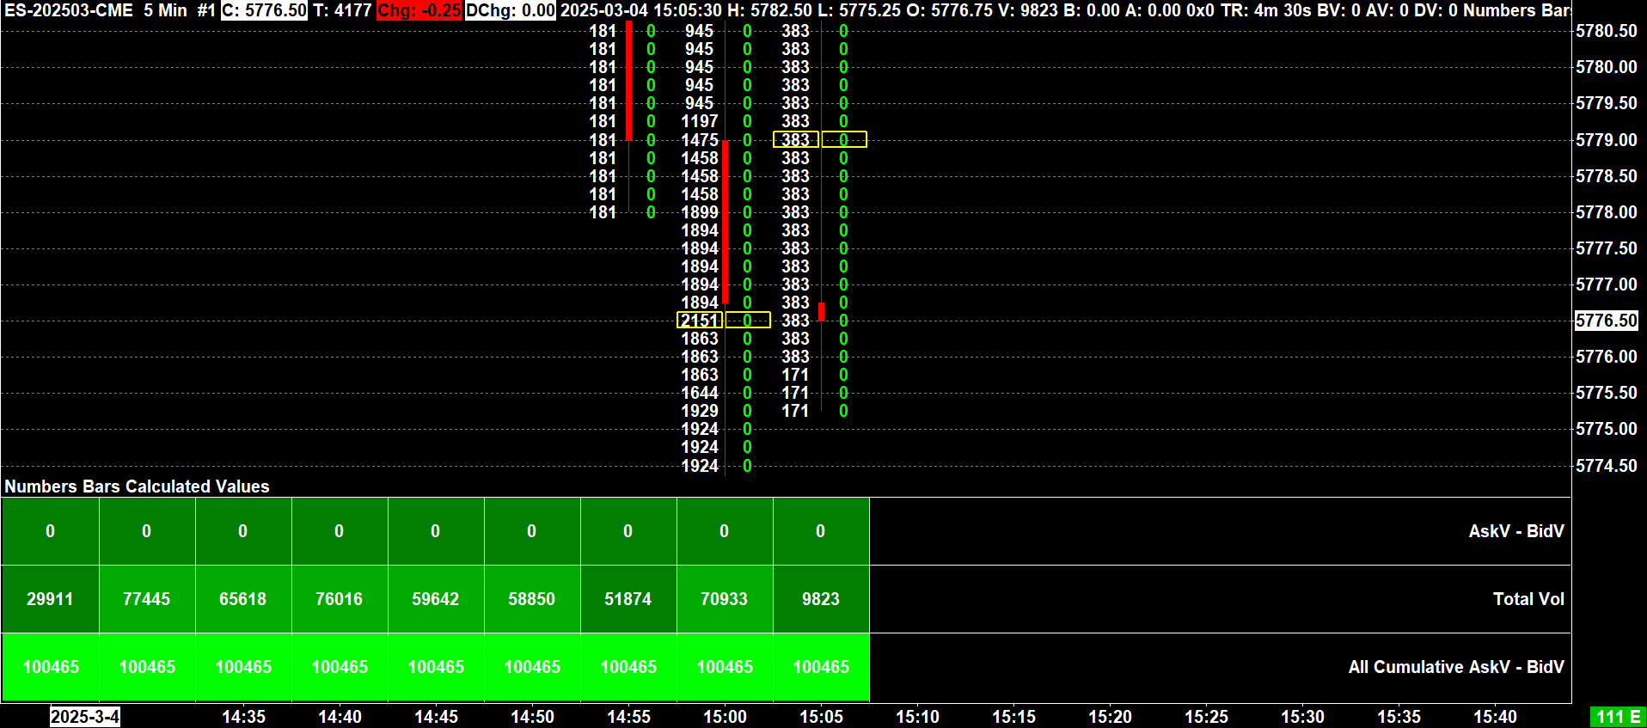Image resolution: width=1647 pixels, height=728 pixels.
Task: Select the 5777.50 price axis label
Action: click(x=1606, y=248)
